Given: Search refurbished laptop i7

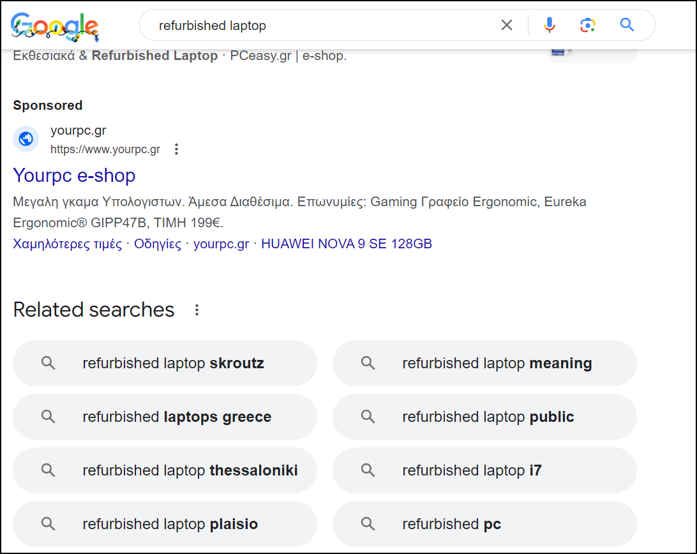Looking at the screenshot, I should tap(484, 470).
